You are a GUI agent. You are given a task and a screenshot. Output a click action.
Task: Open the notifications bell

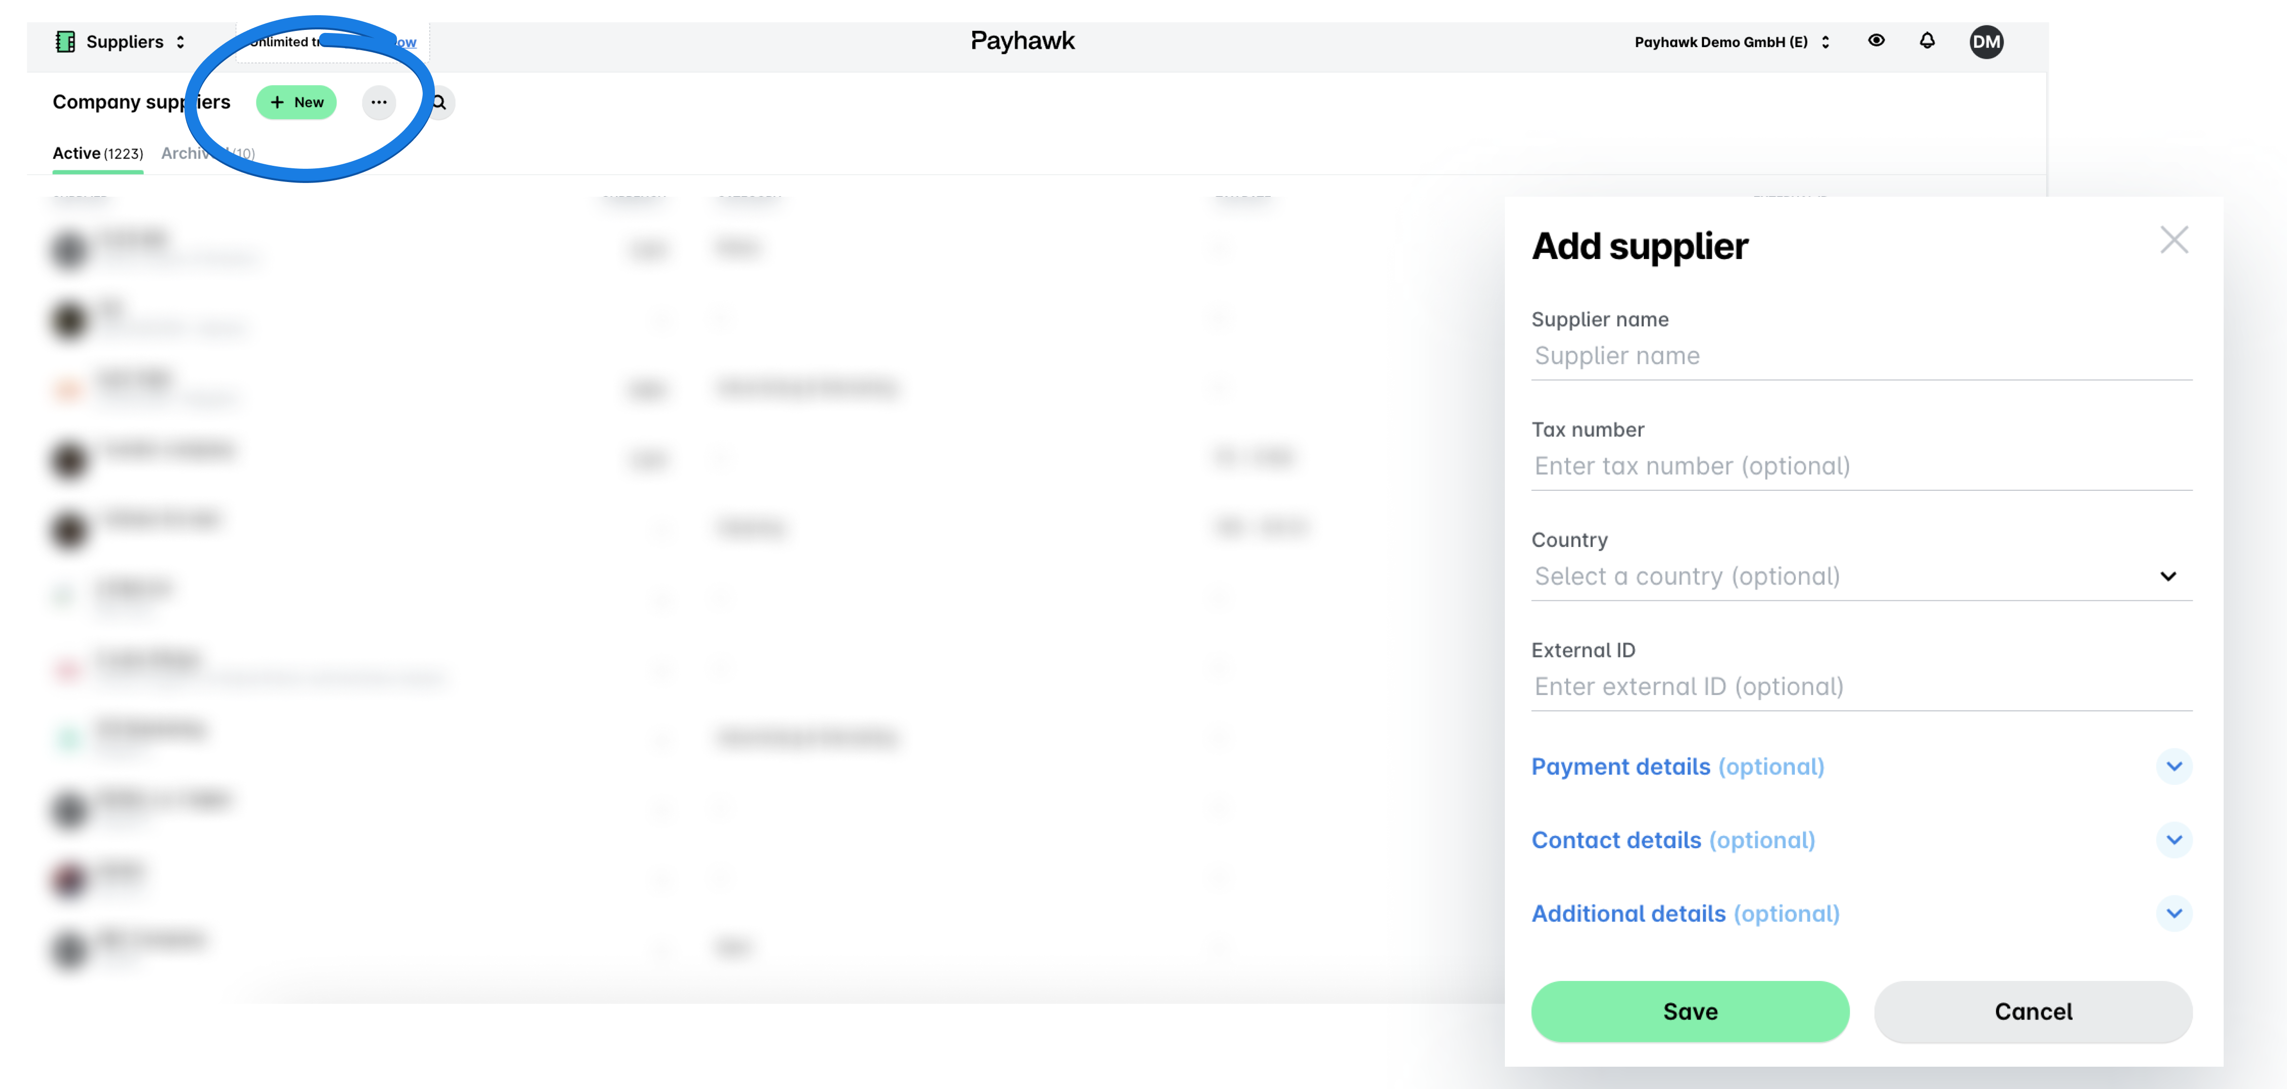(x=1928, y=41)
